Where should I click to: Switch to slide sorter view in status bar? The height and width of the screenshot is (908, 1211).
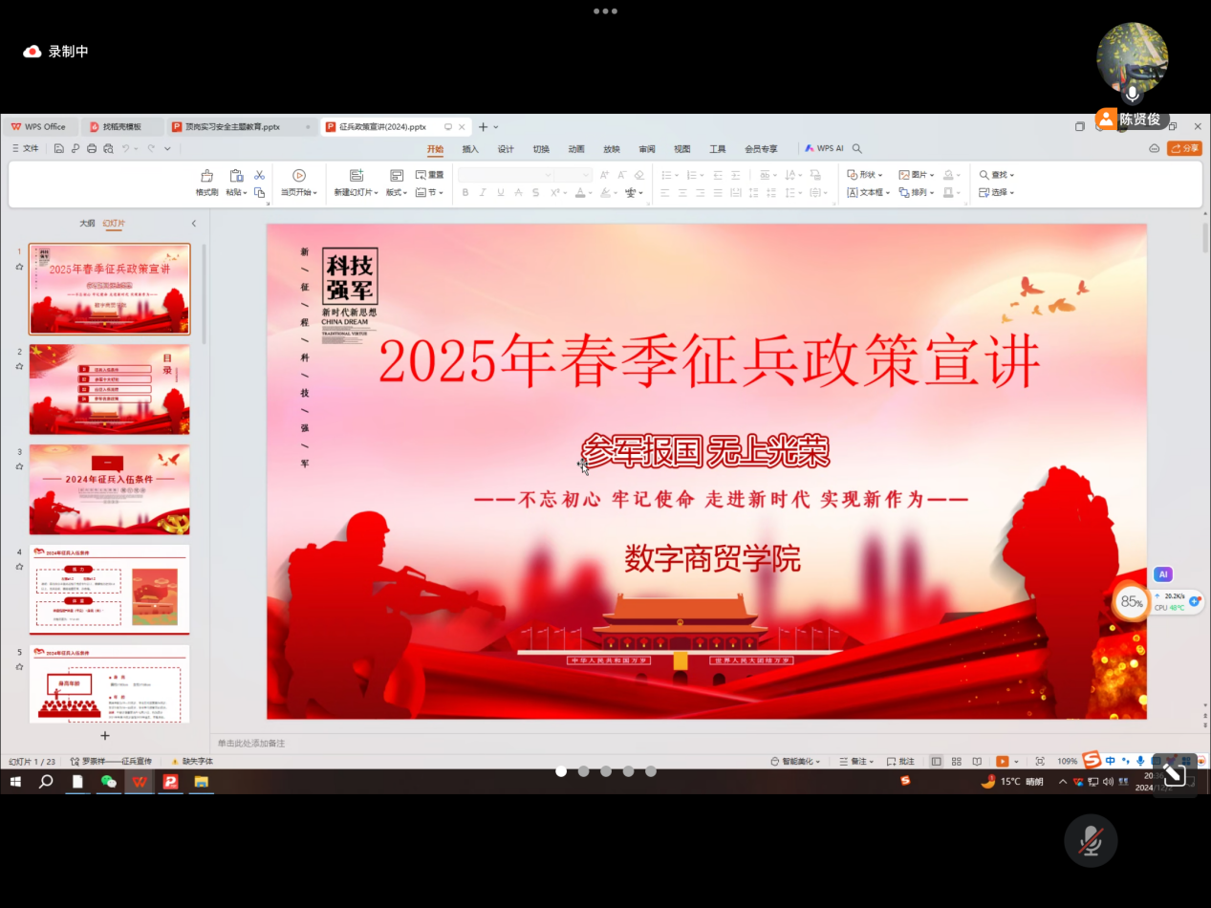pos(956,762)
